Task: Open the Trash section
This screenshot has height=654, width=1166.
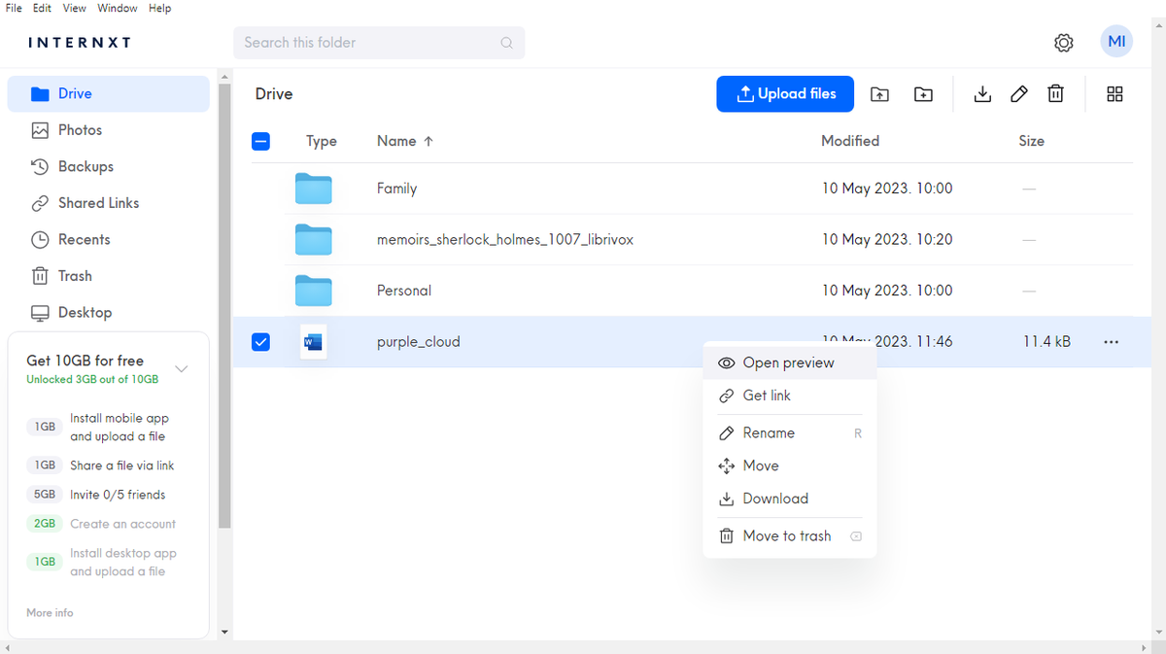Action: (72, 275)
